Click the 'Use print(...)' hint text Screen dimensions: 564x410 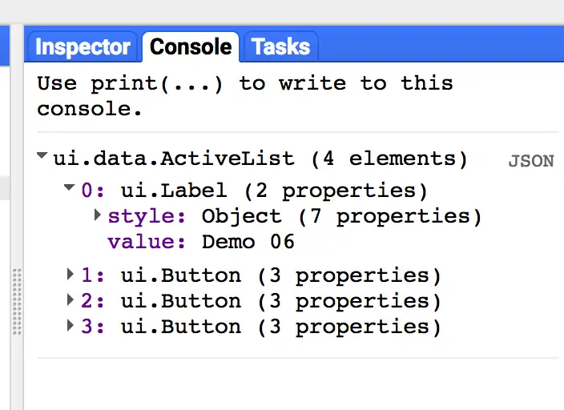245,95
